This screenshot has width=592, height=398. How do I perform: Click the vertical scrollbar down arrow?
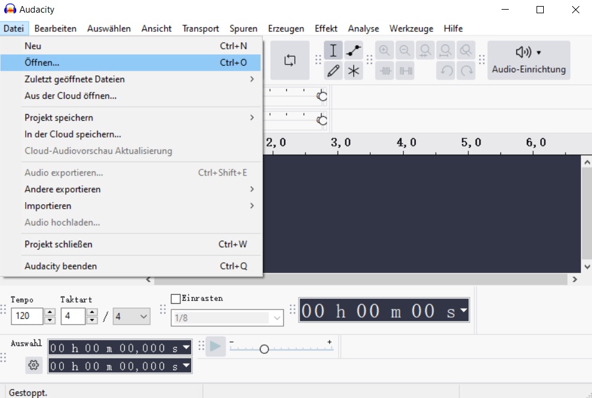click(587, 267)
